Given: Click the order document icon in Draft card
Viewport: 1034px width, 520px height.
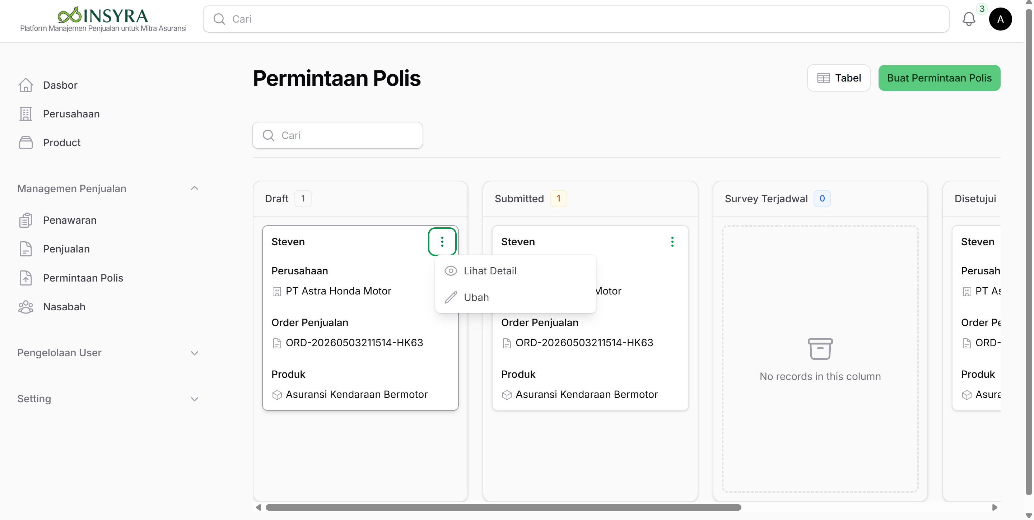Looking at the screenshot, I should pos(276,343).
